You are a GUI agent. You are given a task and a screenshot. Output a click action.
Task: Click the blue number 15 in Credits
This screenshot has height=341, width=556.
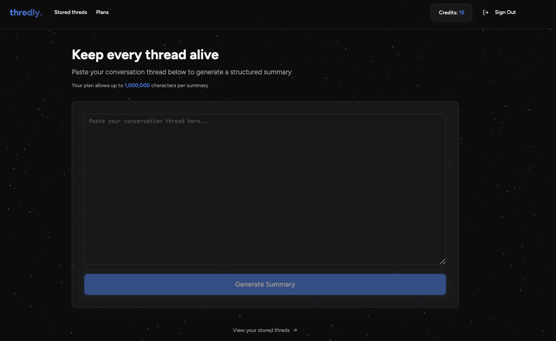462,12
